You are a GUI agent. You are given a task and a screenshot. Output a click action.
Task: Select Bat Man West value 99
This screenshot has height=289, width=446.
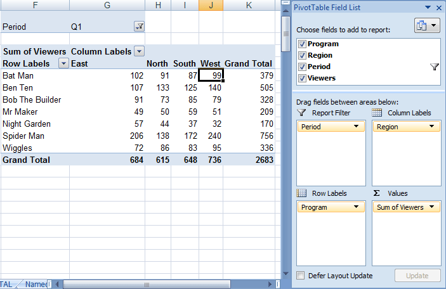coord(211,75)
